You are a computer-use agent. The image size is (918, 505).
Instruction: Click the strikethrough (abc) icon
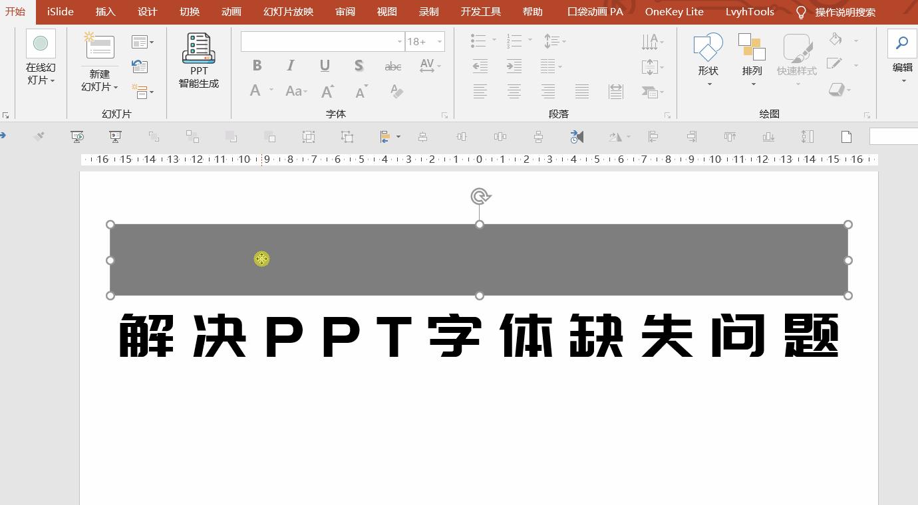pyautogui.click(x=392, y=65)
